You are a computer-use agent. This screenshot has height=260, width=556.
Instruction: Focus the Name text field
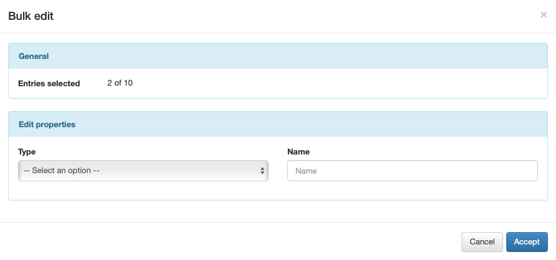(412, 171)
